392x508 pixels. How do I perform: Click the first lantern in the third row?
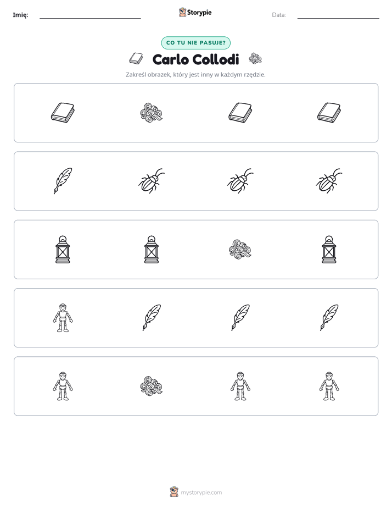coord(63,250)
